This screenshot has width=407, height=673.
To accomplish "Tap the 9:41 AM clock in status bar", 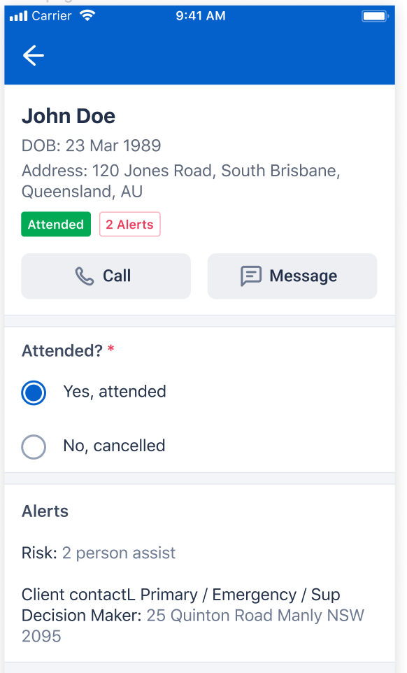I will pyautogui.click(x=200, y=16).
